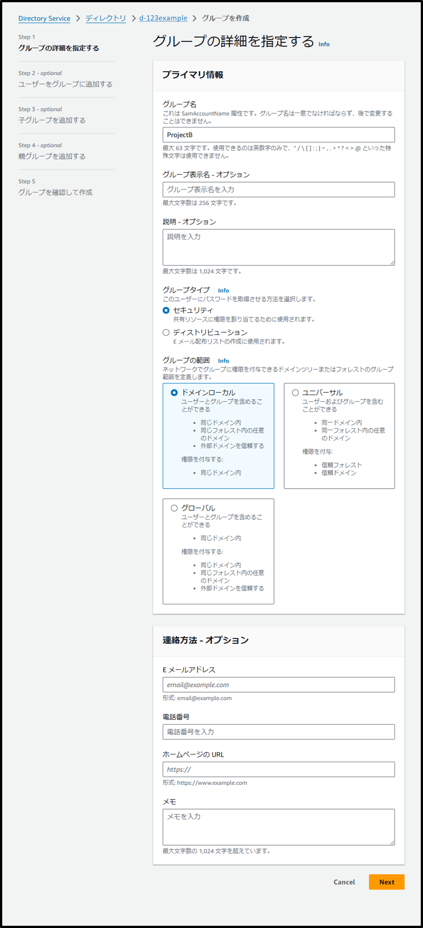This screenshot has width=423, height=928.
Task: Grab the 説明 textarea resize handle
Action: coord(392,262)
